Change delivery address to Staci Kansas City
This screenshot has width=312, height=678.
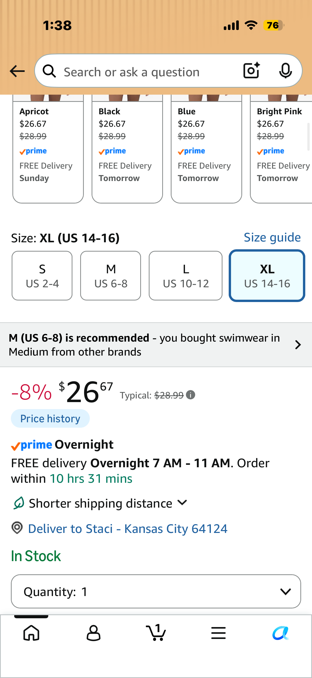(x=128, y=529)
